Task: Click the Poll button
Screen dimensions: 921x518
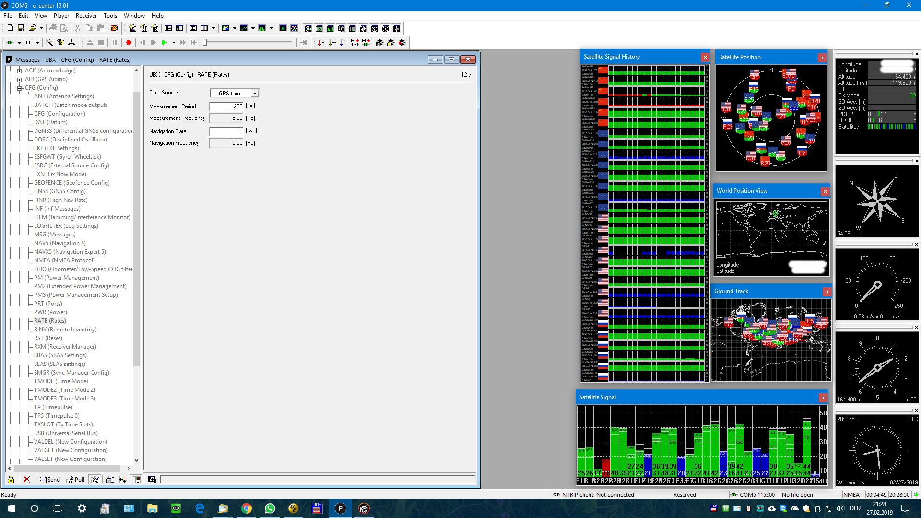Action: (x=75, y=479)
